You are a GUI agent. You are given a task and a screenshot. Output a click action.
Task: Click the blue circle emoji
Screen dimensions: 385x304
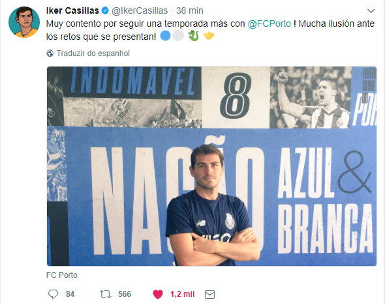165,36
